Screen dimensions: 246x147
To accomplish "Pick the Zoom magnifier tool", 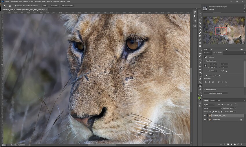I will click(x=200, y=89).
